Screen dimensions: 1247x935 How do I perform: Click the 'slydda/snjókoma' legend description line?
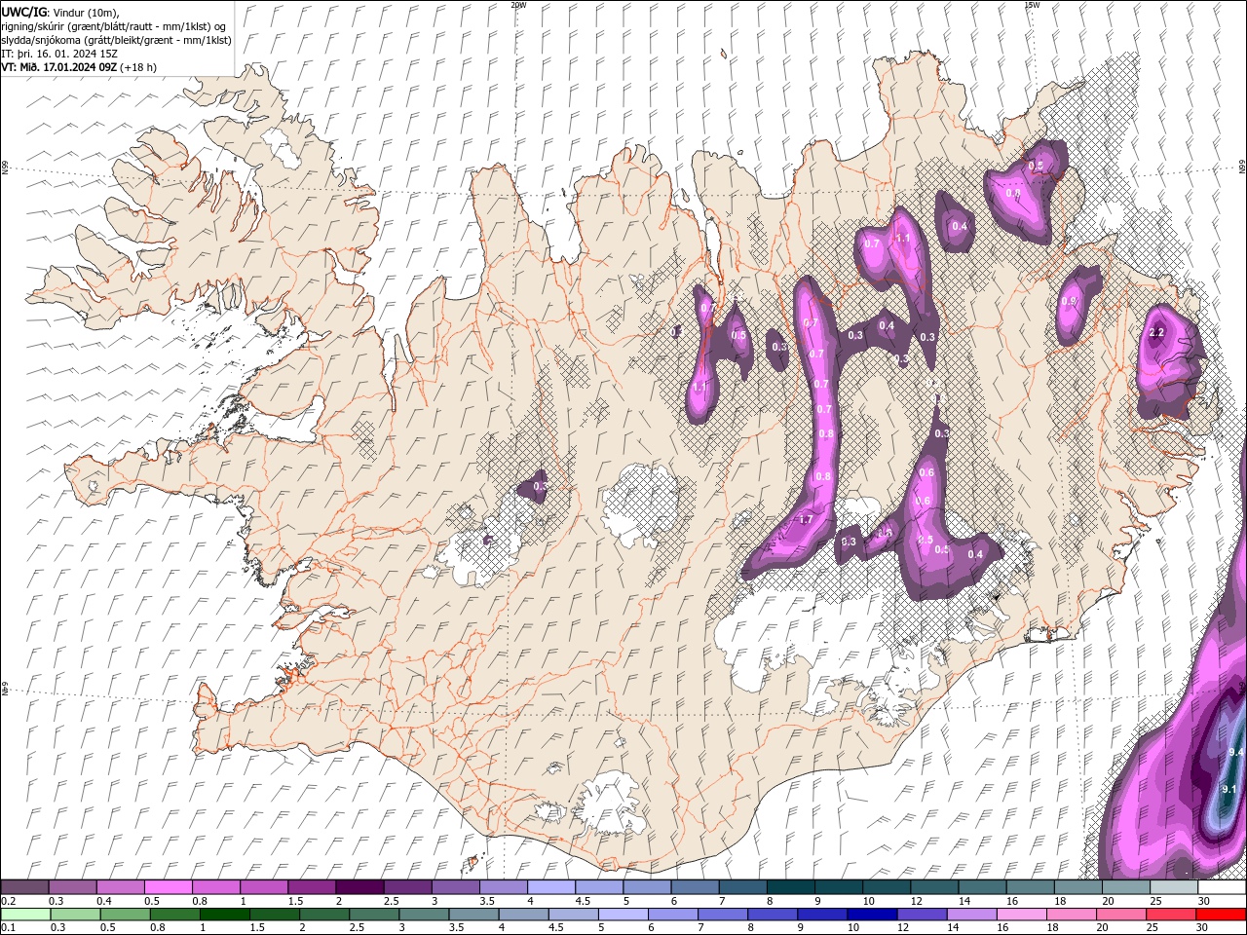point(116,40)
